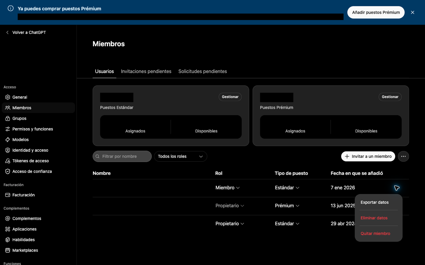Click the Grupos lock icon
The width and height of the screenshot is (425, 265).
8,118
